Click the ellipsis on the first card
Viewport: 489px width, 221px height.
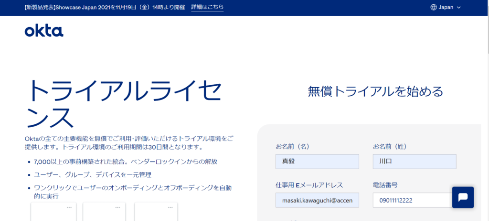[x=69, y=207]
